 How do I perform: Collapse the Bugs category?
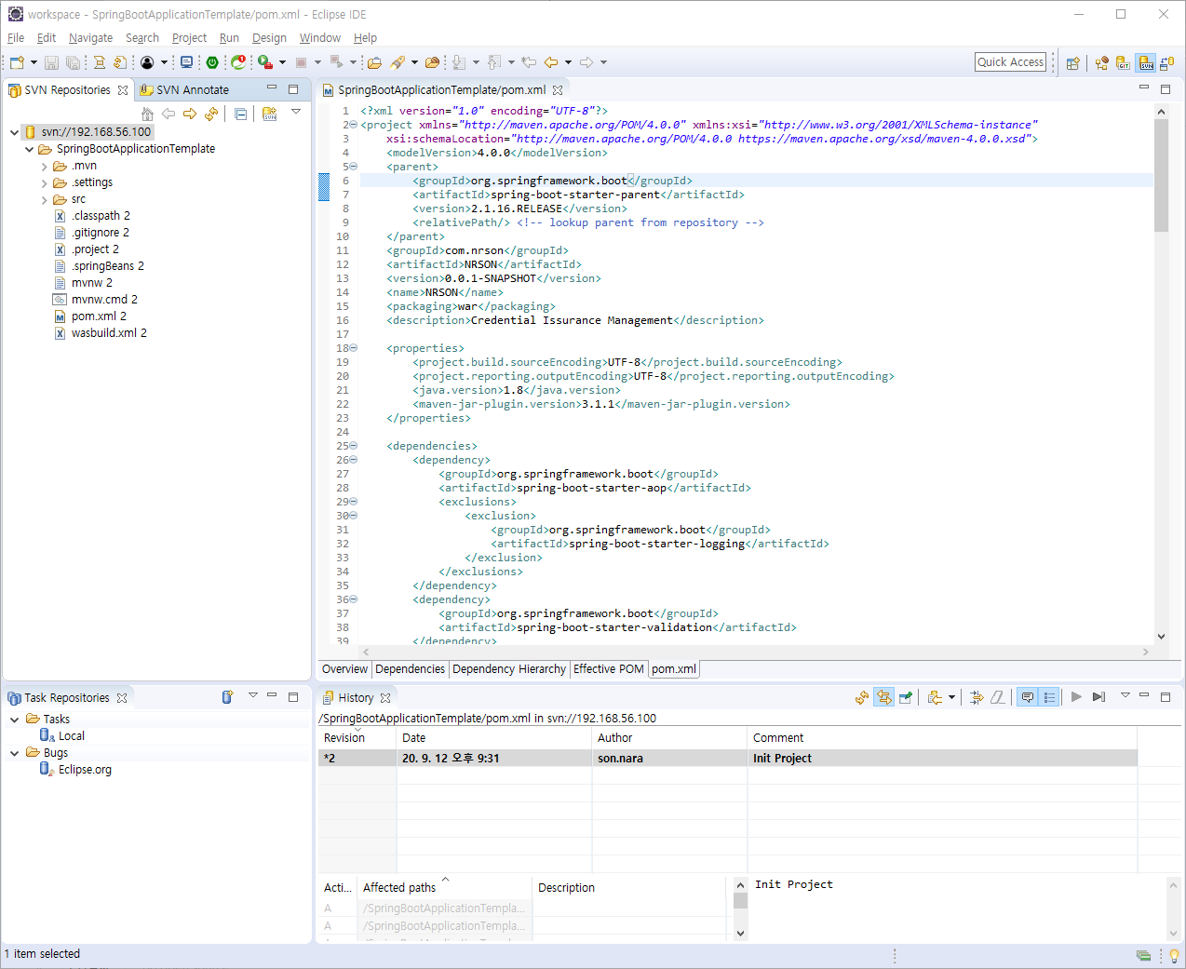pos(14,753)
